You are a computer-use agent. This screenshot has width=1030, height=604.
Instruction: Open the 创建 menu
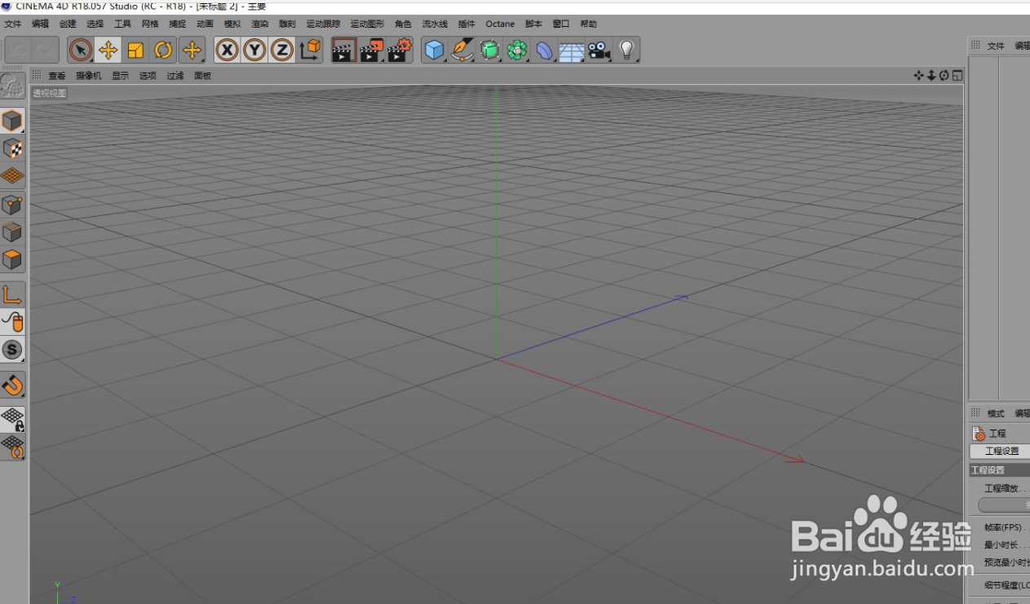pyautogui.click(x=68, y=24)
